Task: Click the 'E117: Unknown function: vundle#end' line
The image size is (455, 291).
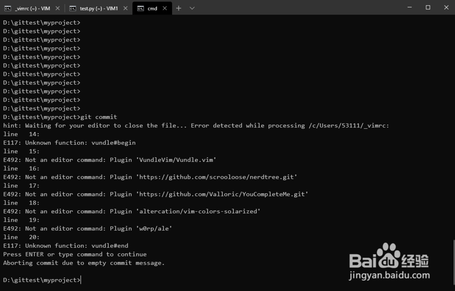Action: [x=66, y=246]
